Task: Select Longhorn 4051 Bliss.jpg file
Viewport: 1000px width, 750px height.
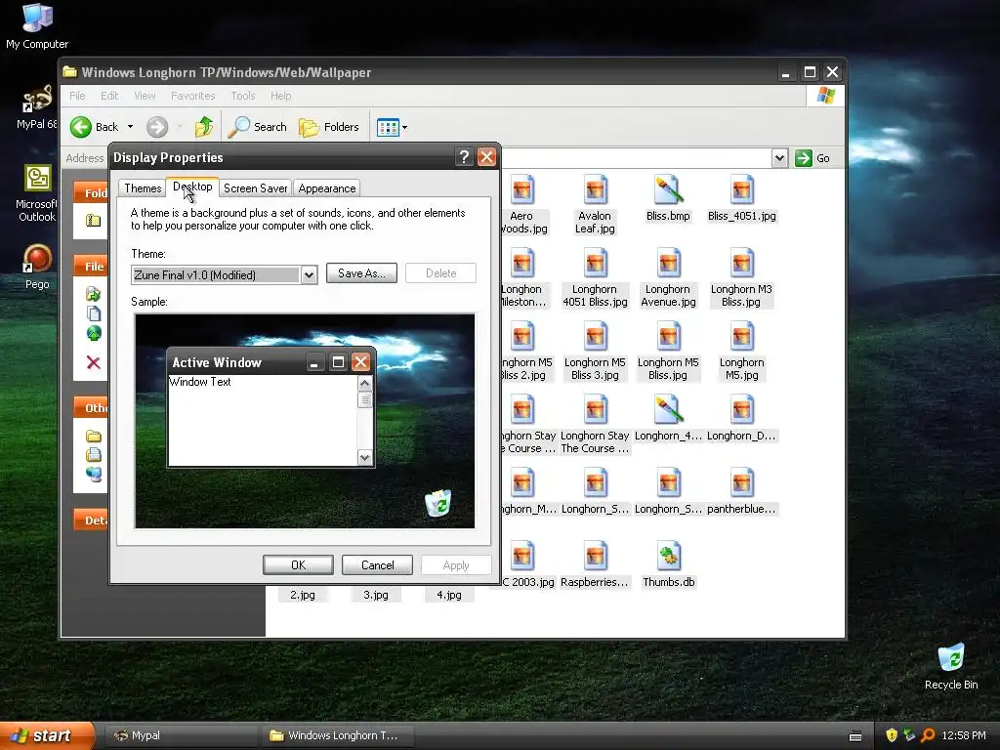Action: [x=595, y=278]
